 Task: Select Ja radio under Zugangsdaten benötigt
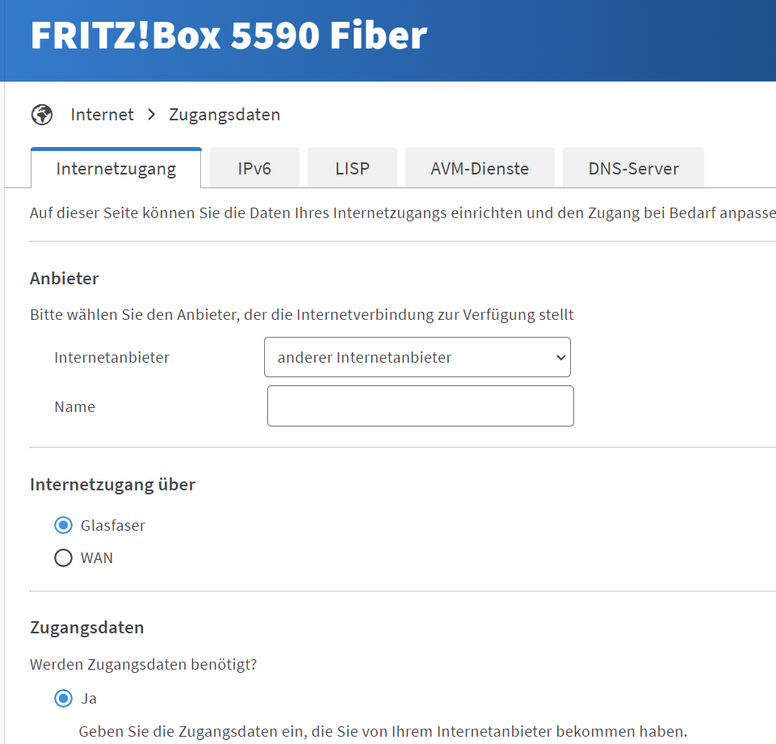coord(63,699)
